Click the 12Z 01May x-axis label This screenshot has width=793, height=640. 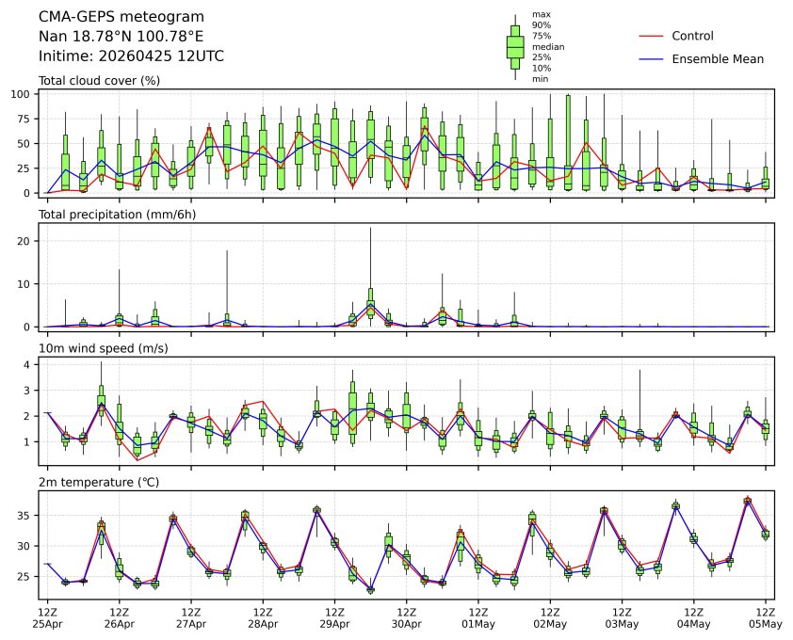click(478, 616)
